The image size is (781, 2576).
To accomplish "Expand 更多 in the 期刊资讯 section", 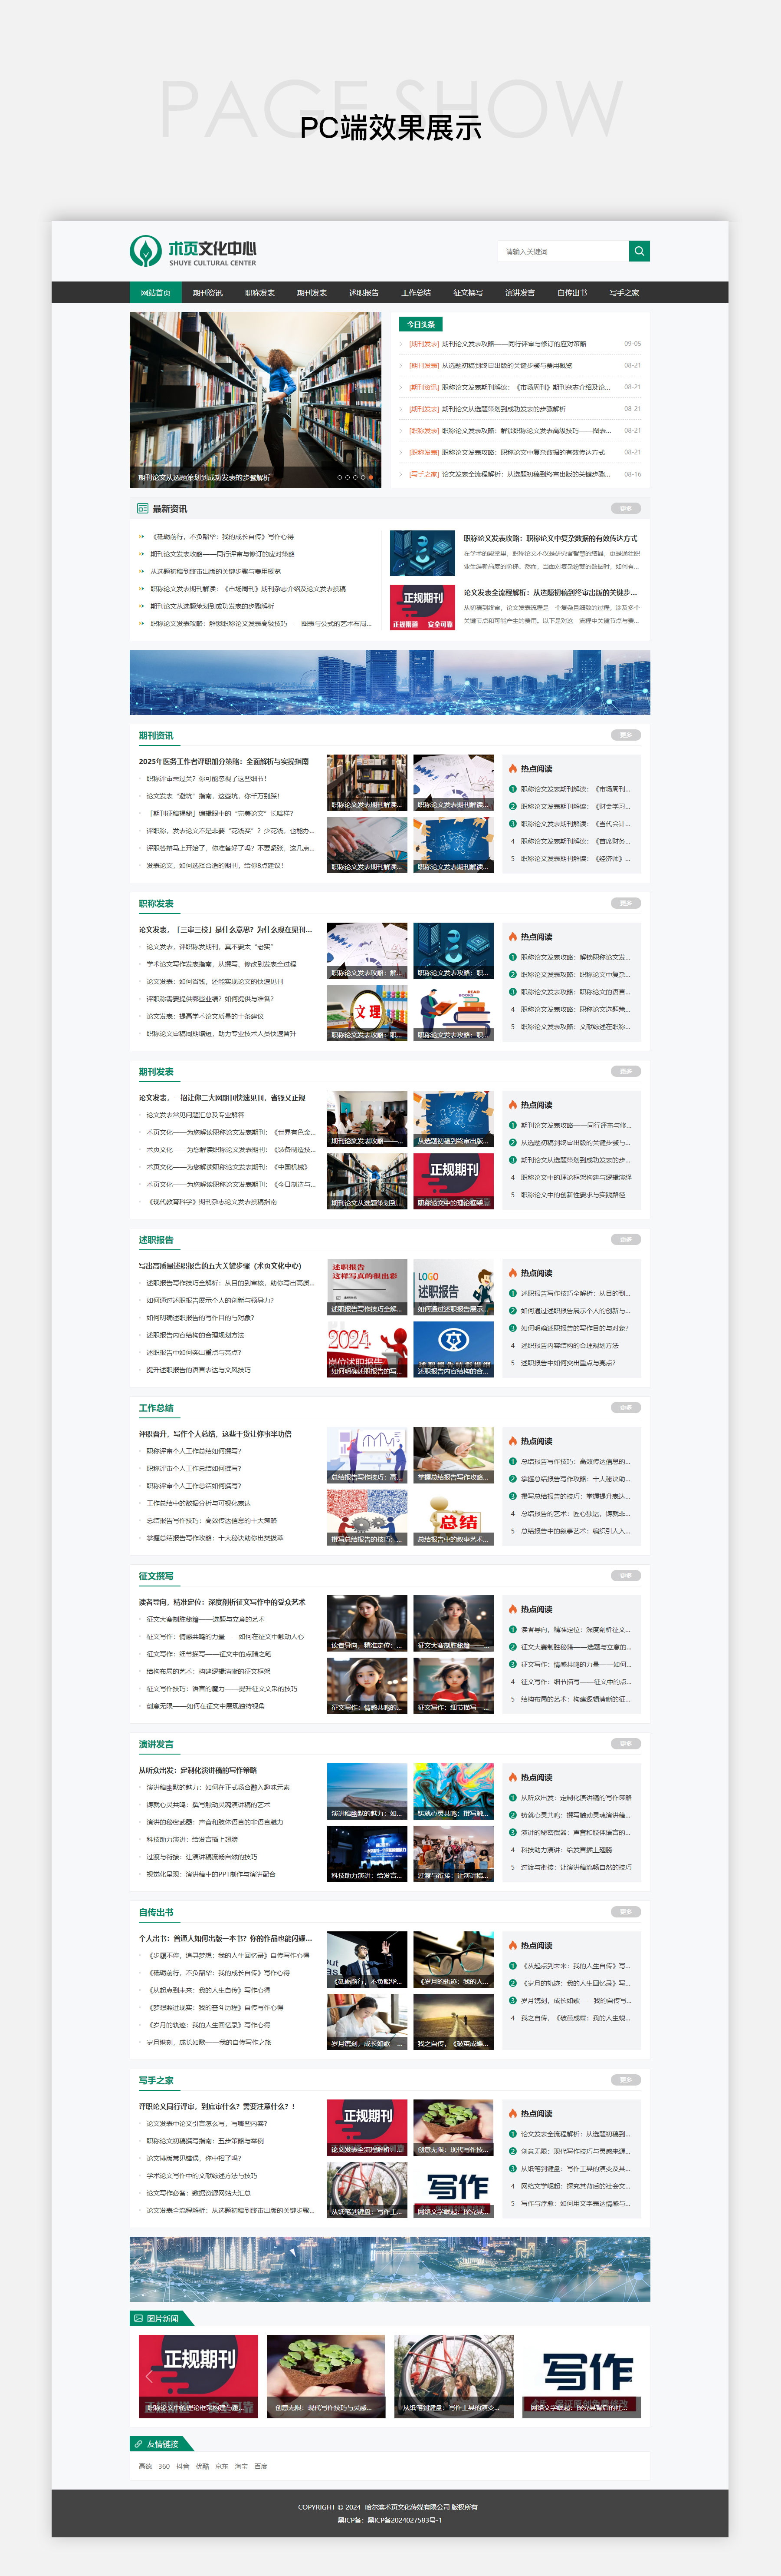I will (625, 735).
